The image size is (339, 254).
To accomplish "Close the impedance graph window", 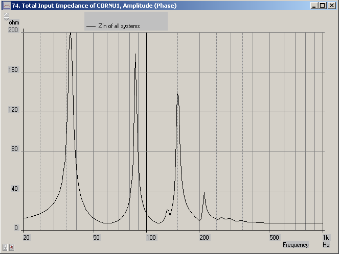I will [332, 6].
